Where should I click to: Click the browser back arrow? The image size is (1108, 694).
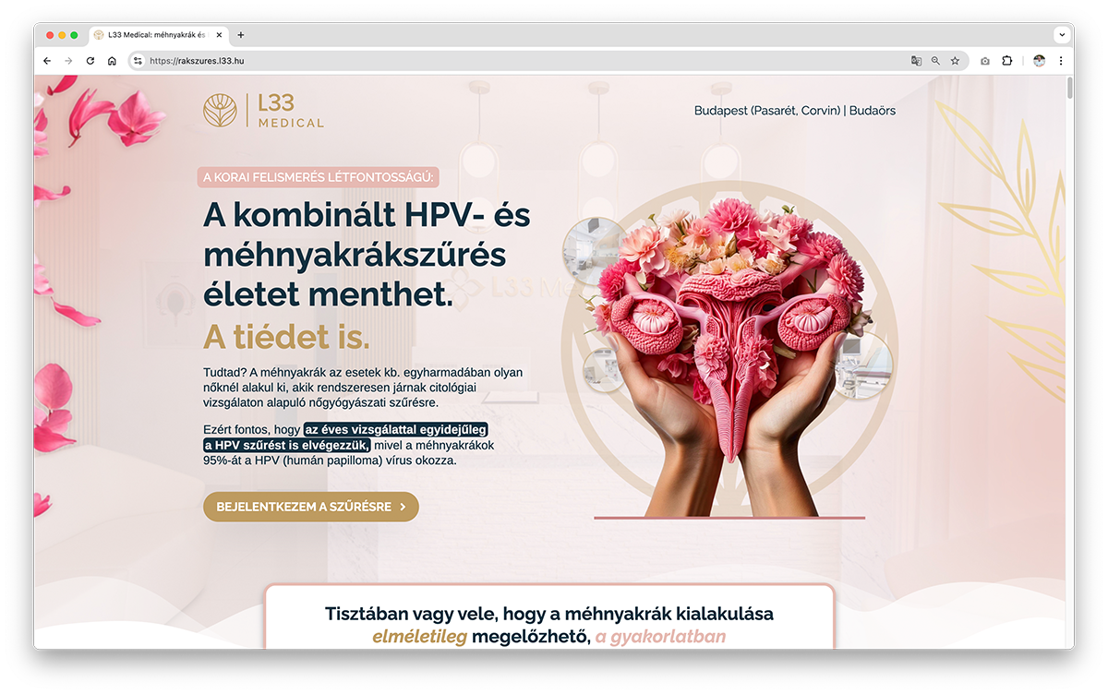47,61
